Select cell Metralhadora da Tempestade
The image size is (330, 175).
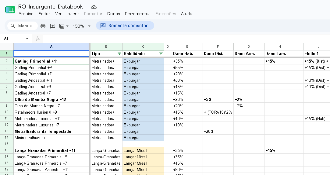click(x=51, y=131)
